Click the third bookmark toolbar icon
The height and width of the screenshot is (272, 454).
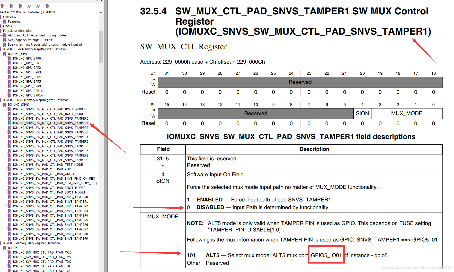coord(21,6)
